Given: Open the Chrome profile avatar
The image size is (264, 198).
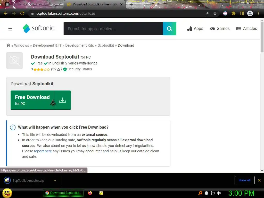Looking at the screenshot, I should click(x=250, y=13).
